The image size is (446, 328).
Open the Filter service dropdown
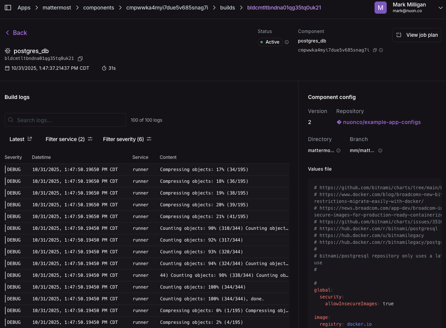point(69,139)
